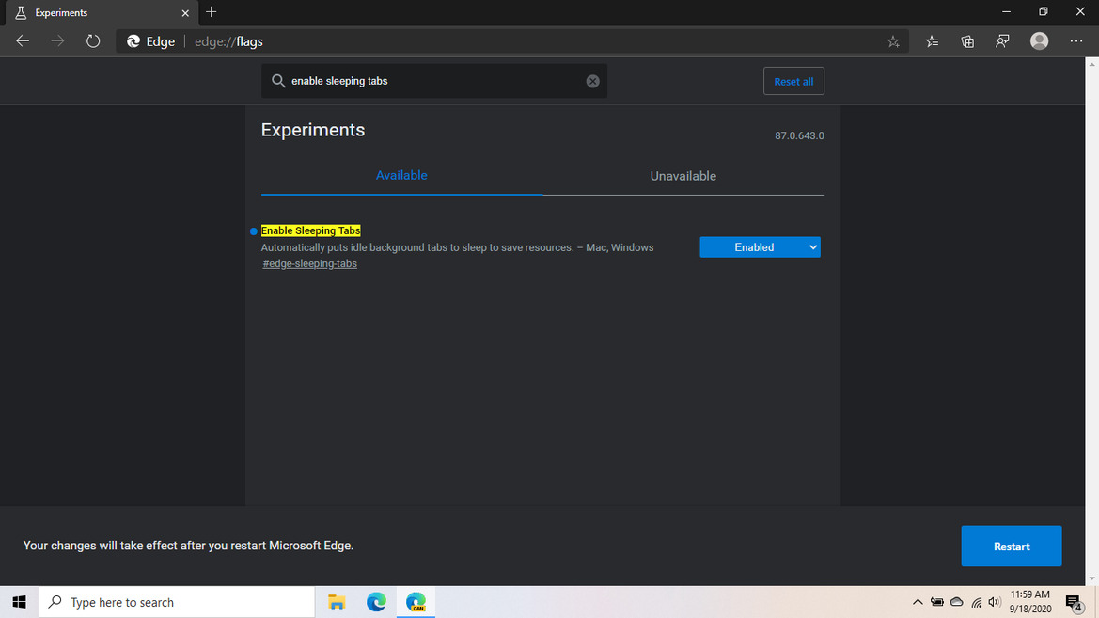The height and width of the screenshot is (618, 1099).
Task: Close the Experiments tab
Action: coord(185,12)
